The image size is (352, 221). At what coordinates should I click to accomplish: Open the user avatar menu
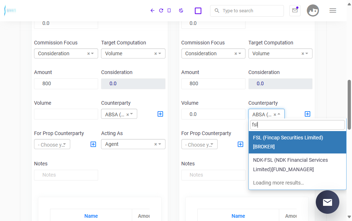point(313,10)
